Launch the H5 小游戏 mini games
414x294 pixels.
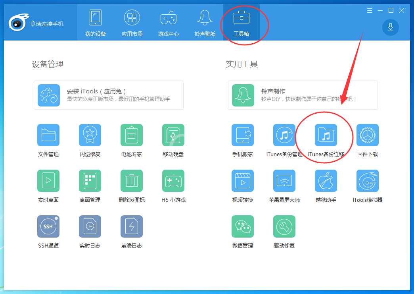(x=173, y=181)
